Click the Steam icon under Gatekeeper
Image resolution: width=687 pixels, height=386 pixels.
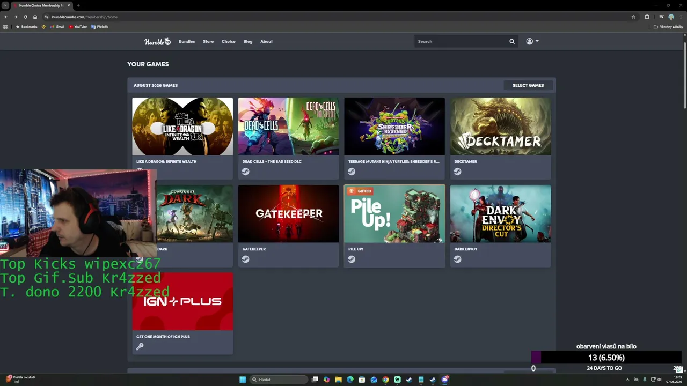point(245,259)
